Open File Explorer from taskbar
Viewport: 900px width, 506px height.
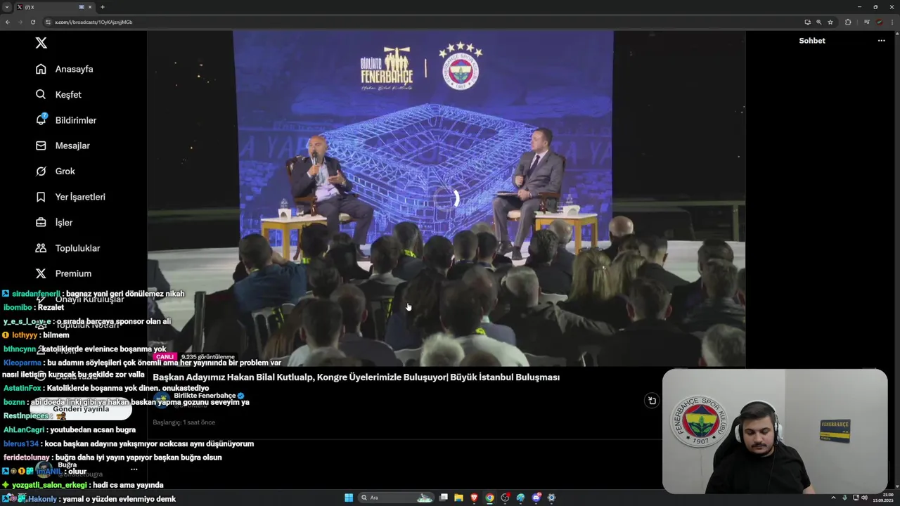(458, 498)
